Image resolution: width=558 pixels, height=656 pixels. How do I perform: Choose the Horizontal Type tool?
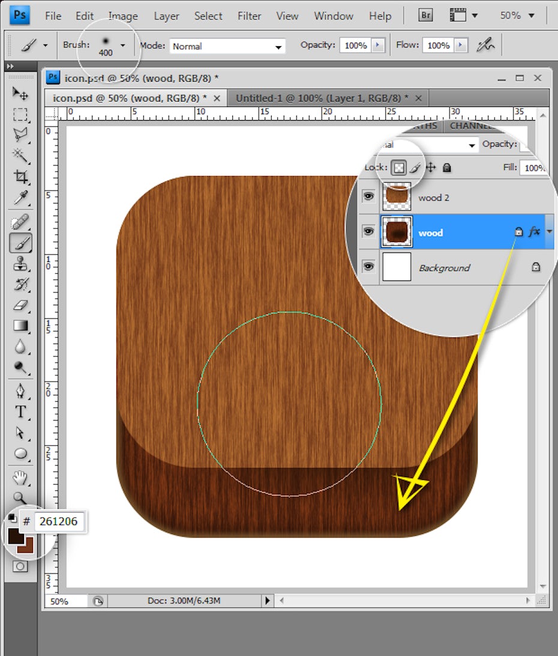(x=20, y=412)
